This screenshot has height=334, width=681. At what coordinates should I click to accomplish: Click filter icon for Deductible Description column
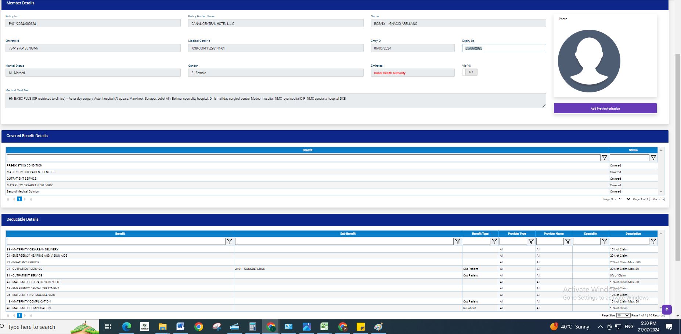pos(653,241)
